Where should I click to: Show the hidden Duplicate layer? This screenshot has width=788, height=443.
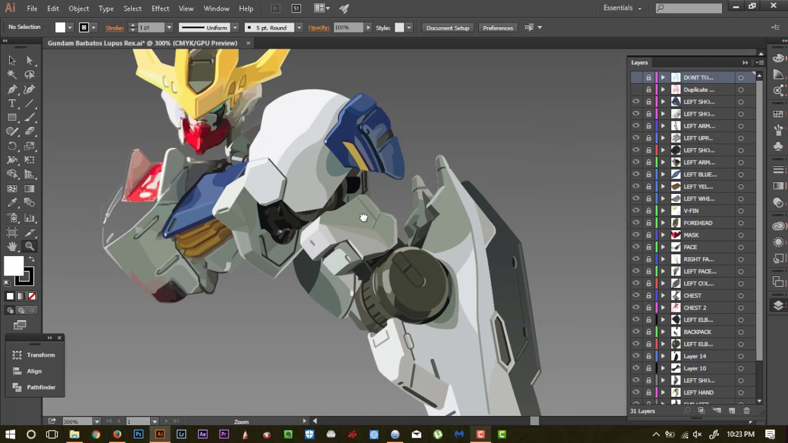tap(636, 90)
